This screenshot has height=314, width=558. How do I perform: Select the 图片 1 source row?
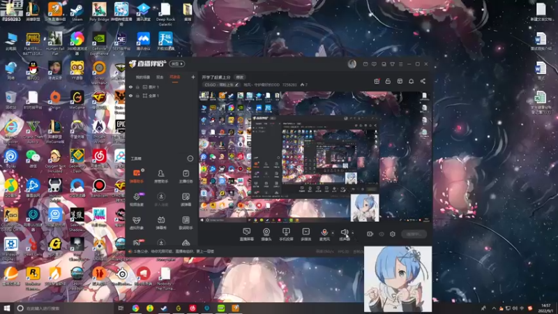click(x=162, y=87)
